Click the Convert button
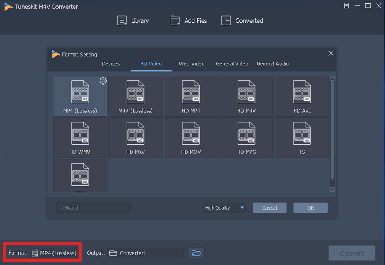 (352, 253)
